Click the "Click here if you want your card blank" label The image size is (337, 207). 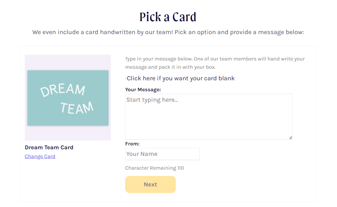click(x=181, y=78)
